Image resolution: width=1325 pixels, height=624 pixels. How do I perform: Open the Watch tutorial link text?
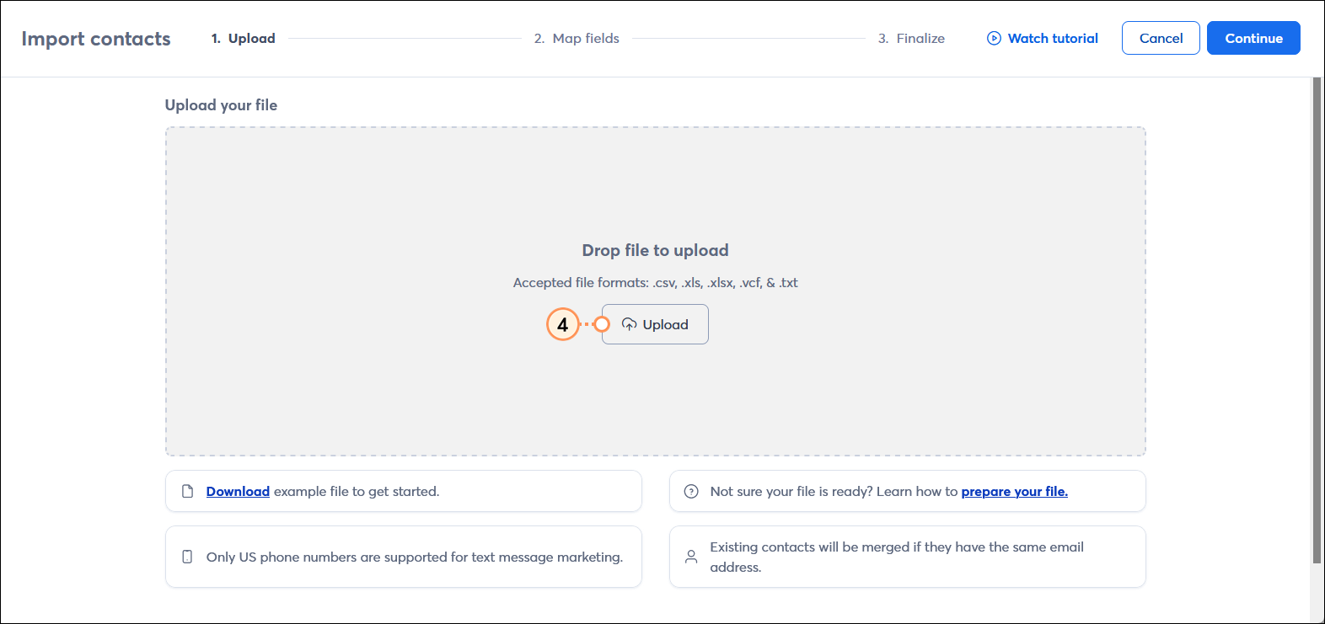1053,38
